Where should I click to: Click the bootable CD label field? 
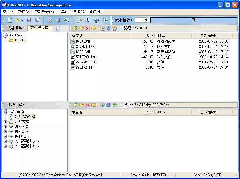[x=39, y=28]
